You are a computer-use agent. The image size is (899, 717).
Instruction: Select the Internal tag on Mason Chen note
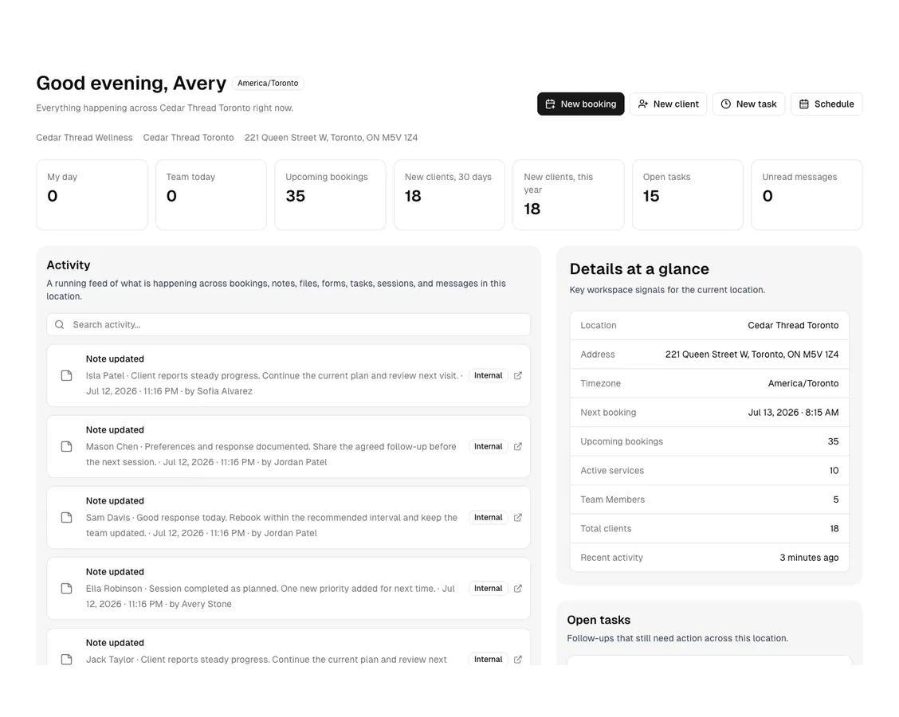pyautogui.click(x=488, y=446)
